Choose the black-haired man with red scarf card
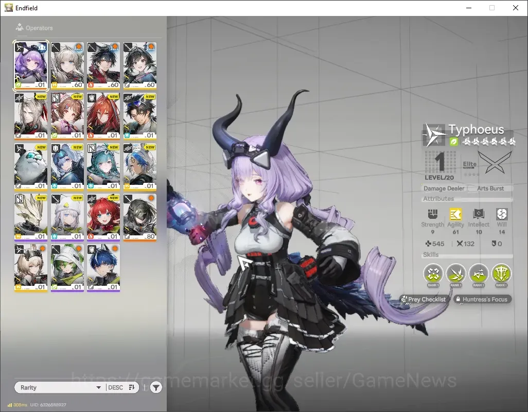 [103, 66]
